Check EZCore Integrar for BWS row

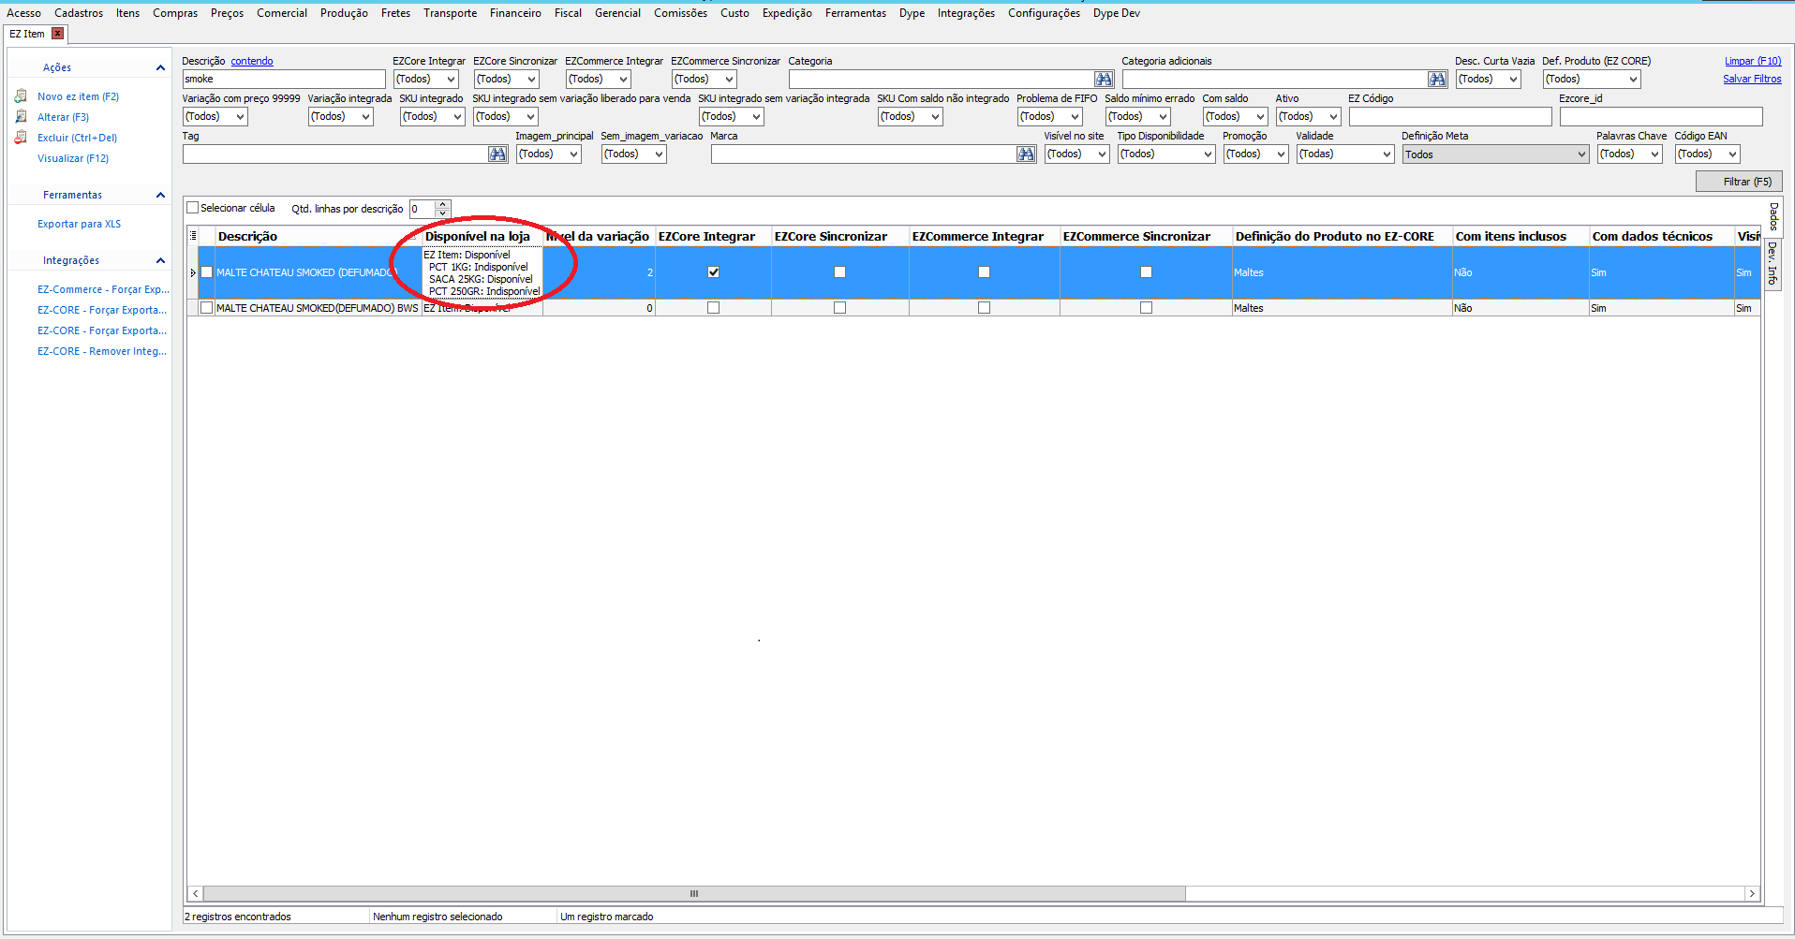[x=713, y=308]
